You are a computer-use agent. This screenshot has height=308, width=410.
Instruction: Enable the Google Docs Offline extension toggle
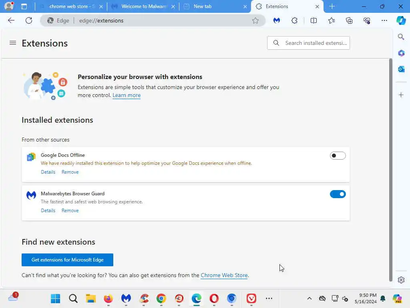[x=338, y=156]
